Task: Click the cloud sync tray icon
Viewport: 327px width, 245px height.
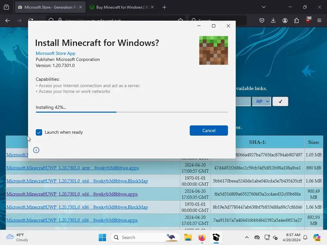Action: pyautogui.click(x=257, y=237)
